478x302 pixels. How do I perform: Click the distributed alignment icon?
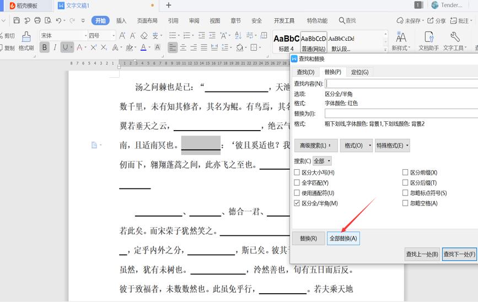[214, 47]
